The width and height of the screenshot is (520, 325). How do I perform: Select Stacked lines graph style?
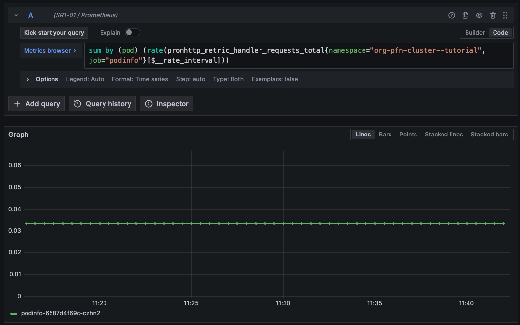pos(444,135)
